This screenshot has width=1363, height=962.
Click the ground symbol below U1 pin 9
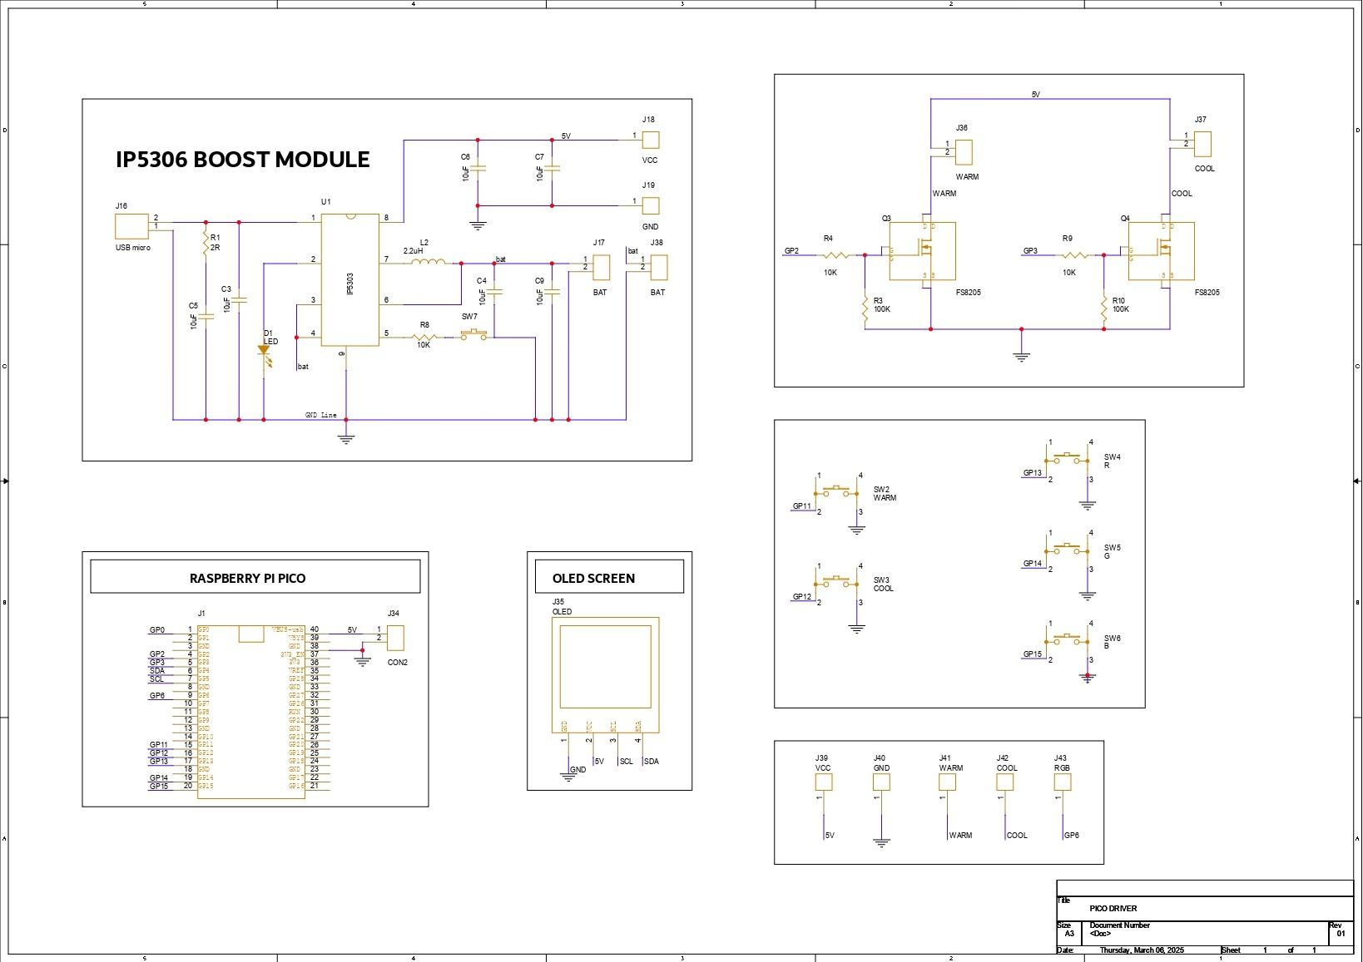pos(346,439)
